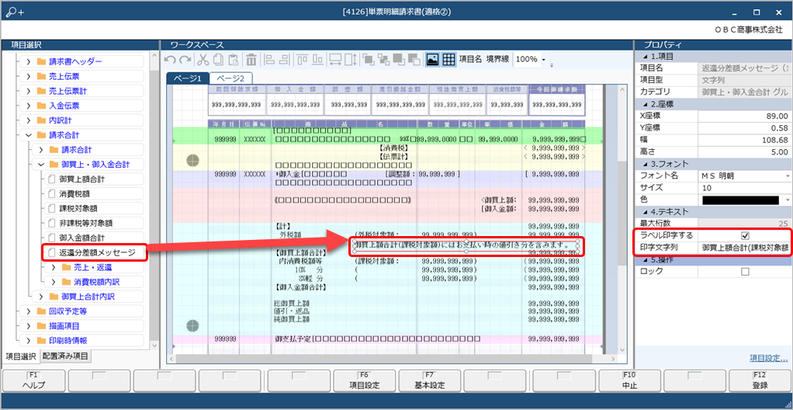The height and width of the screenshot is (410, 793).
Task: Expand the 売上伝票 folder
Action: (x=29, y=76)
